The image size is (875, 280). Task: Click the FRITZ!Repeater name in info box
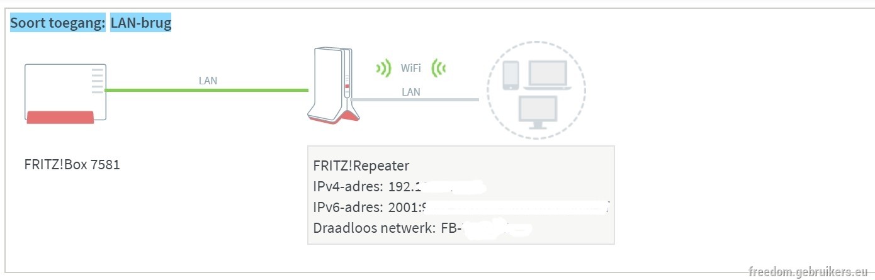361,166
